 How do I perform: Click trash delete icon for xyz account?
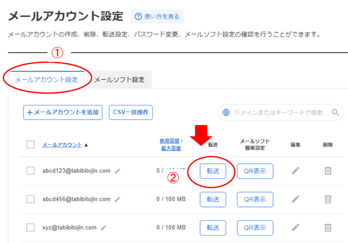[x=328, y=228]
